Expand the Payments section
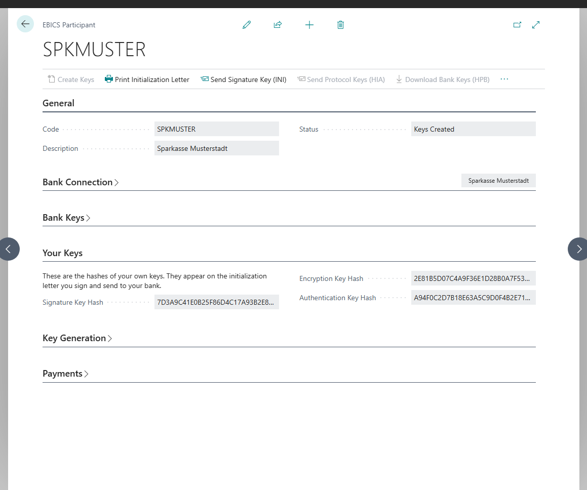This screenshot has height=490, width=587. [x=65, y=374]
